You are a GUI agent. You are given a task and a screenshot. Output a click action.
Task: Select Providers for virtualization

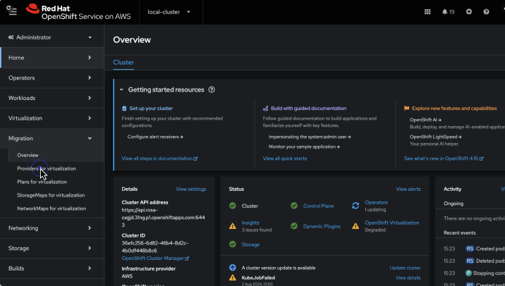click(x=47, y=168)
